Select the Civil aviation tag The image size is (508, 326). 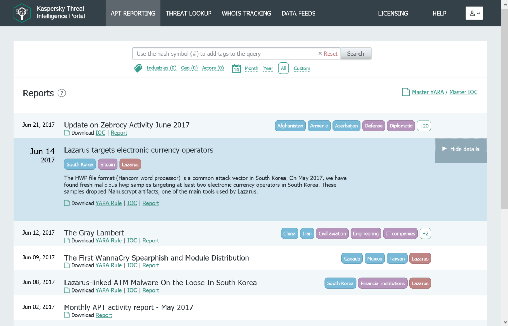(332, 233)
